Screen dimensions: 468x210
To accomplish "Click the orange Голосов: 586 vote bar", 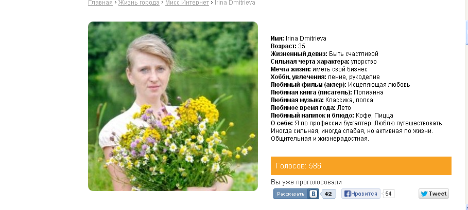I will tap(361, 166).
